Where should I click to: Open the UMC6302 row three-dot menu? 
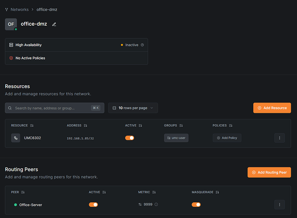pos(280,138)
